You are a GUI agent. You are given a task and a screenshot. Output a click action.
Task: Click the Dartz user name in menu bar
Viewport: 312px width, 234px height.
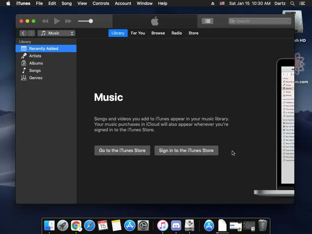coord(280,3)
